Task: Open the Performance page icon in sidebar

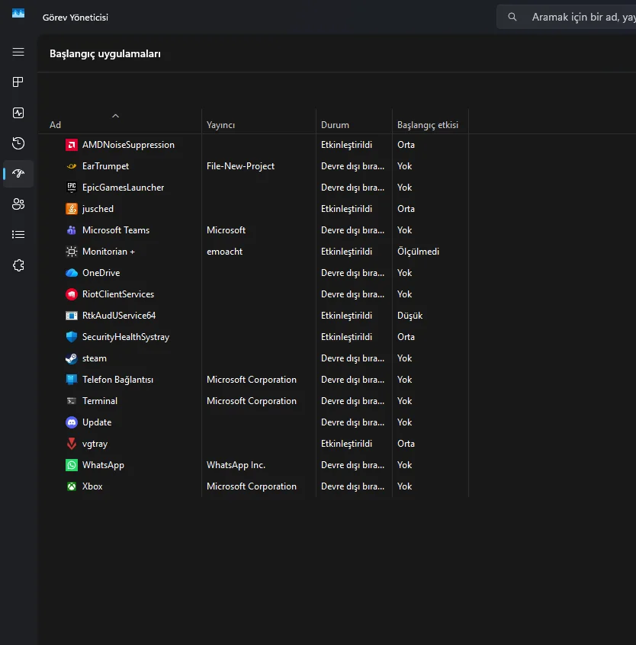Action: (x=18, y=113)
